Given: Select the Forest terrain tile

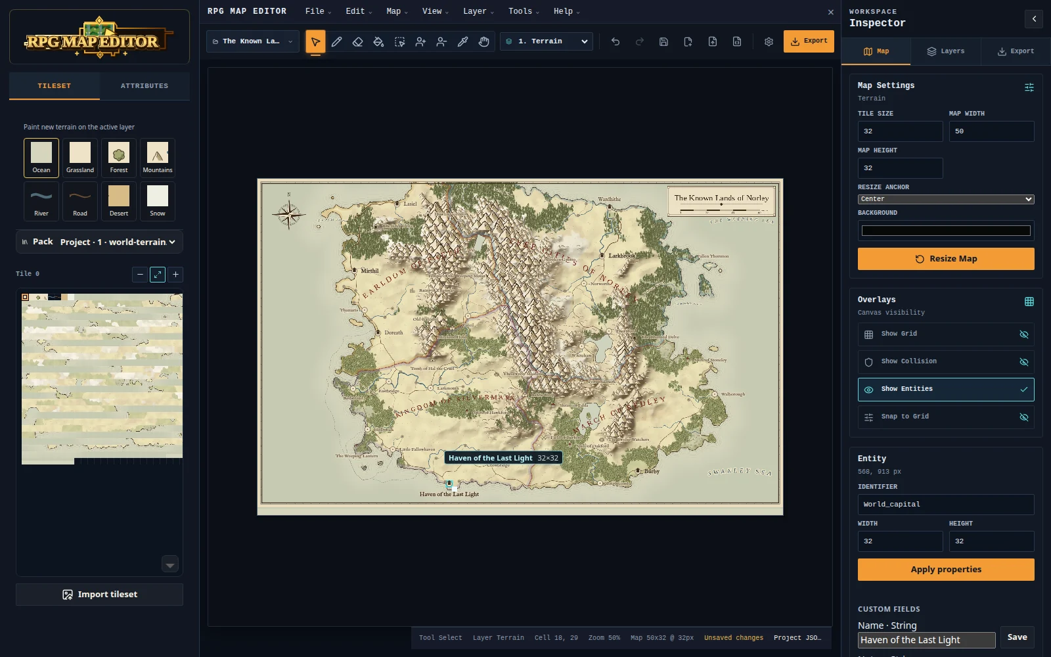Looking at the screenshot, I should pos(119,158).
